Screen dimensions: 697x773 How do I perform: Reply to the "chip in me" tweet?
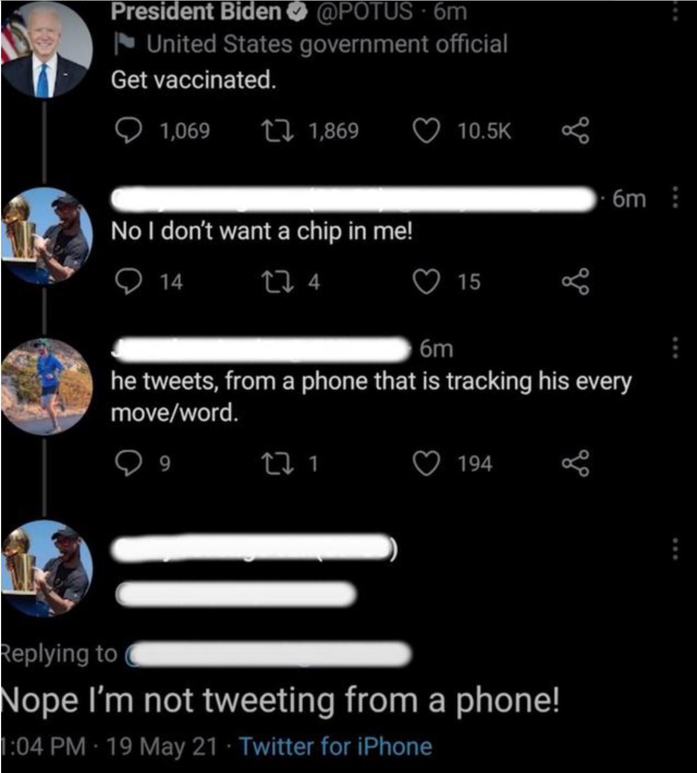point(128,281)
